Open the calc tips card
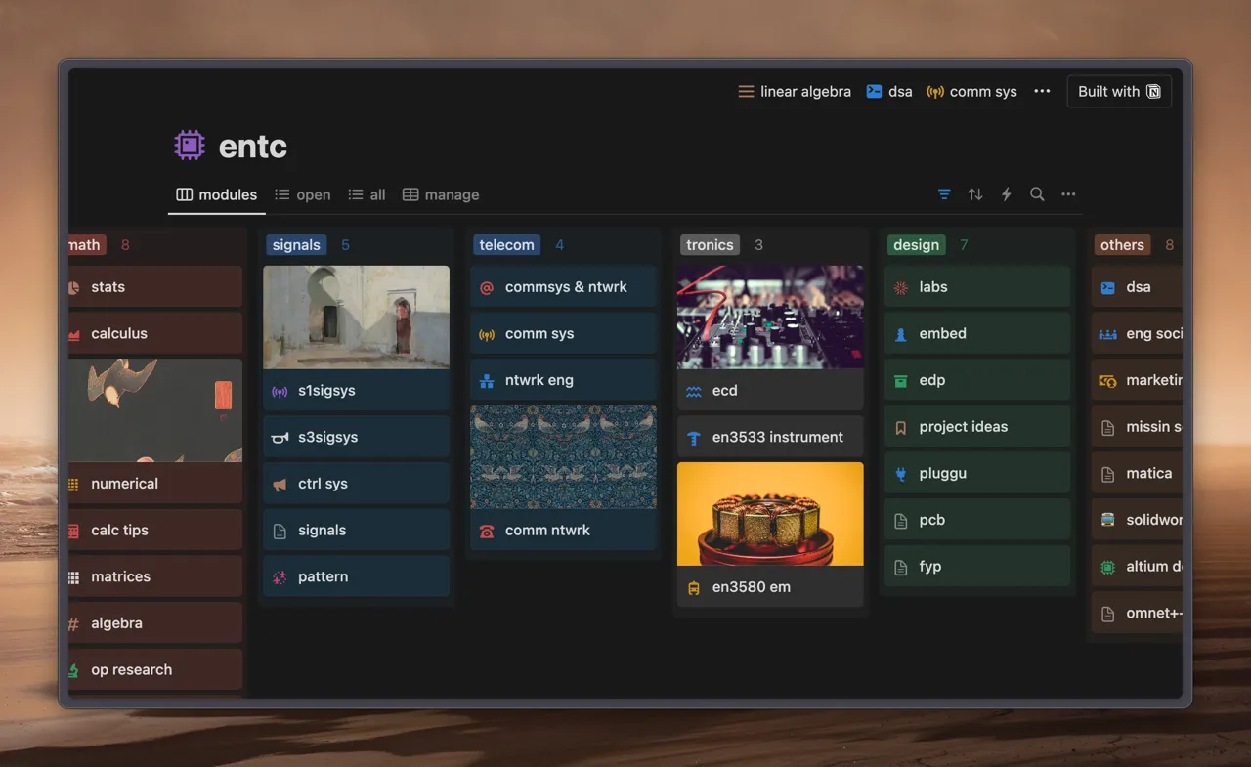 [154, 531]
